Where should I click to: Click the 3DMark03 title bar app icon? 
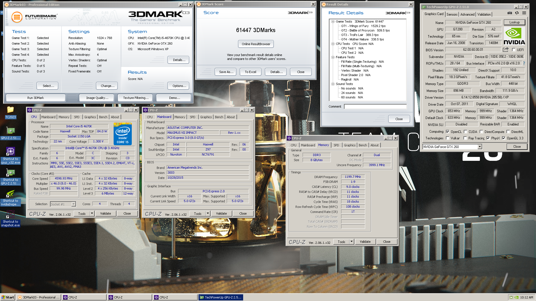tap(7, 5)
